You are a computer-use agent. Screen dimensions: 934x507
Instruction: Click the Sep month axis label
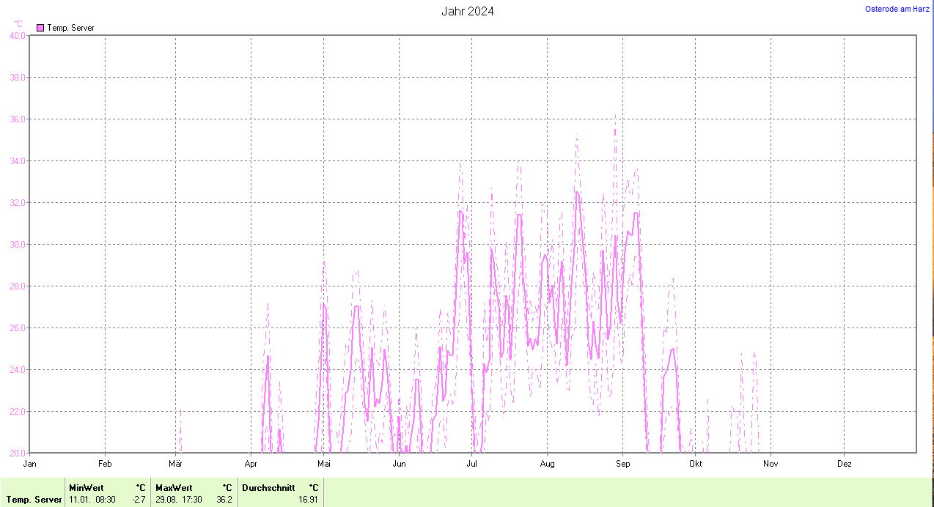622,464
